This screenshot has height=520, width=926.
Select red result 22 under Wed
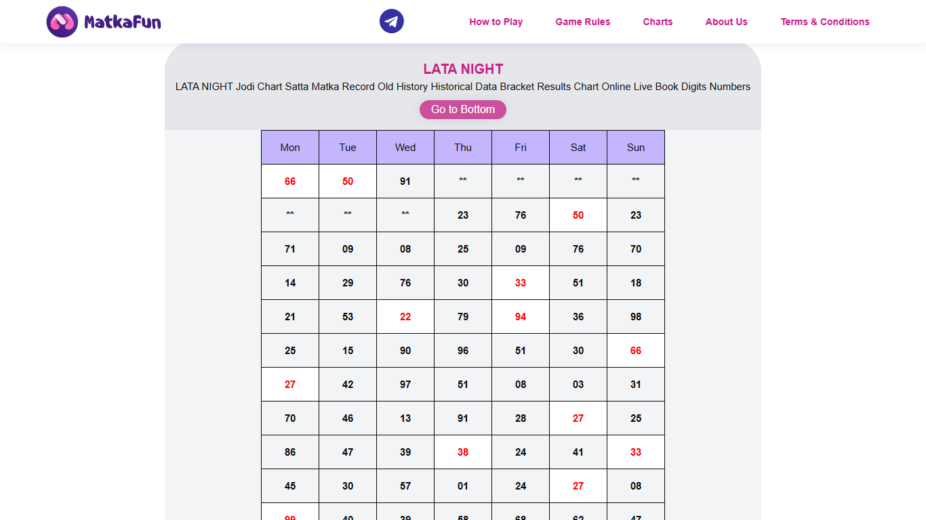(x=405, y=316)
